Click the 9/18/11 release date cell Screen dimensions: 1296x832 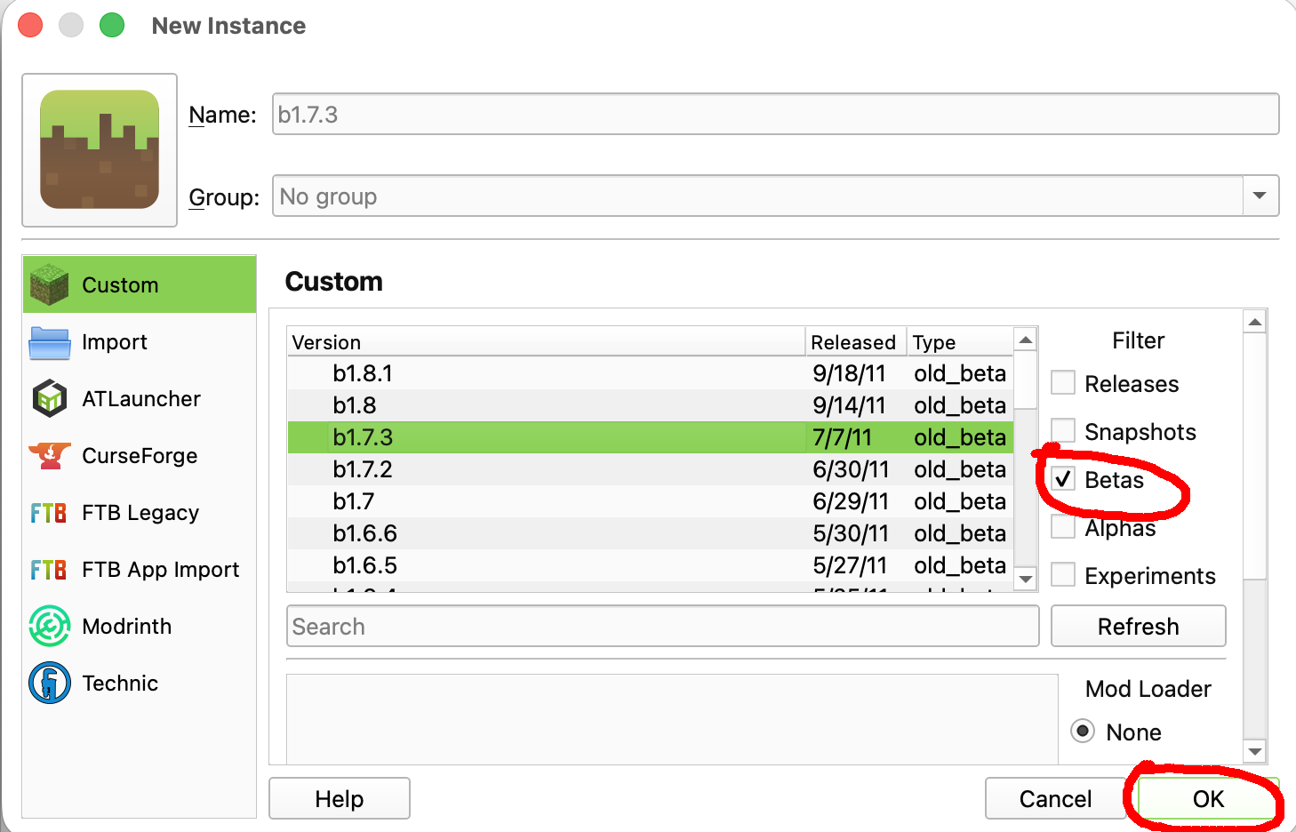pos(849,373)
